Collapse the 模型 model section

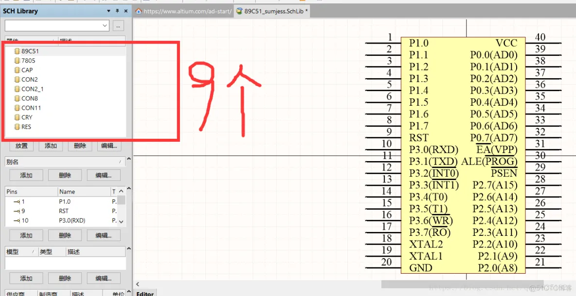[x=128, y=249]
